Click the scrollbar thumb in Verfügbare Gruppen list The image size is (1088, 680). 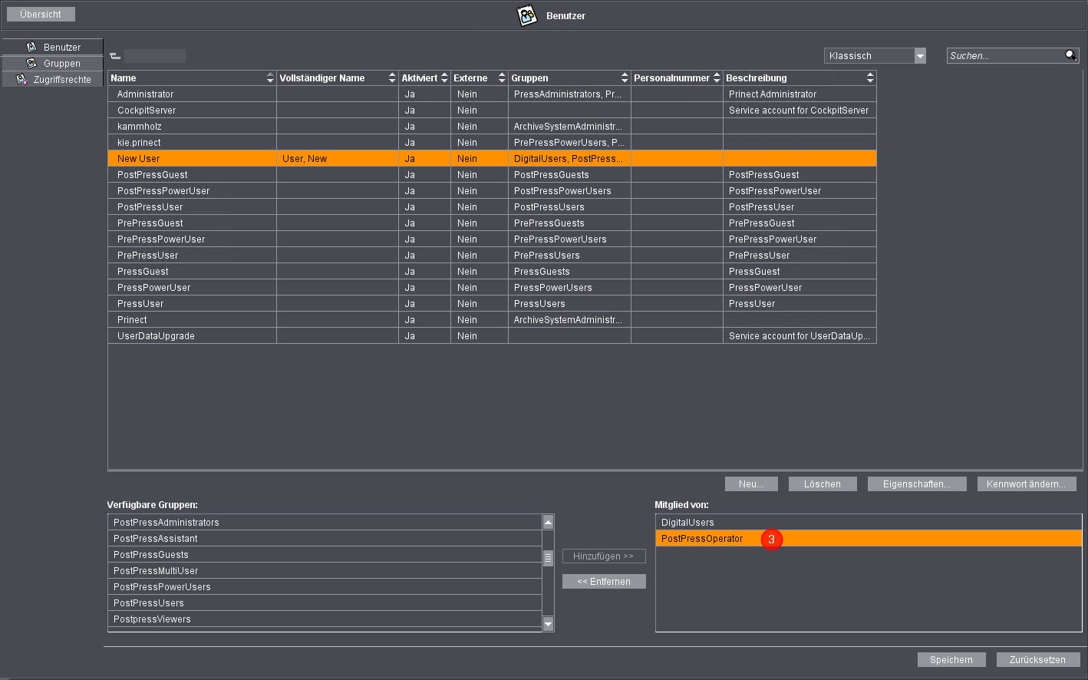(548, 558)
